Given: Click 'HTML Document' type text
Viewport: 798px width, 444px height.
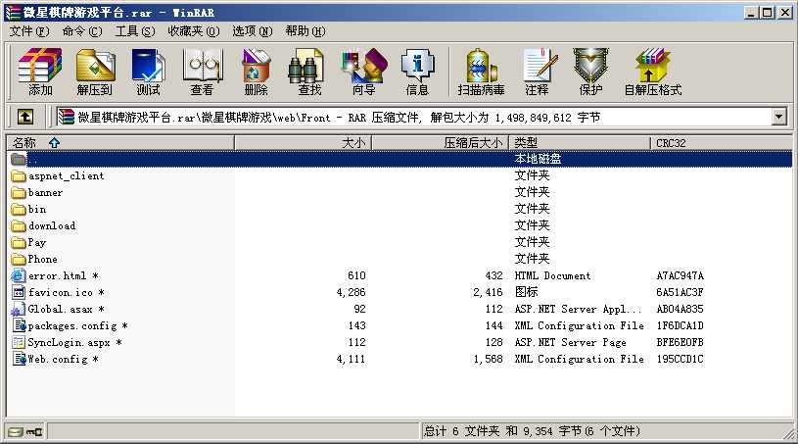Looking at the screenshot, I should (552, 276).
